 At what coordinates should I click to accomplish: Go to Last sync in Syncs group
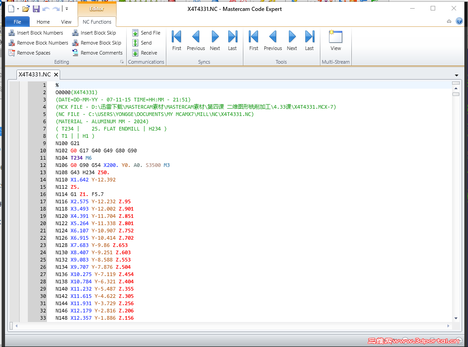pos(232,40)
